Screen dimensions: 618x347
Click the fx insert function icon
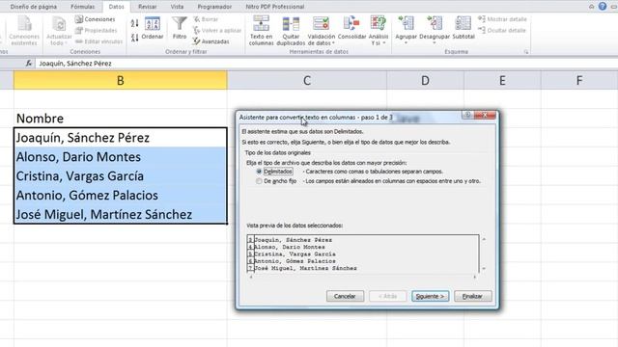coord(29,64)
